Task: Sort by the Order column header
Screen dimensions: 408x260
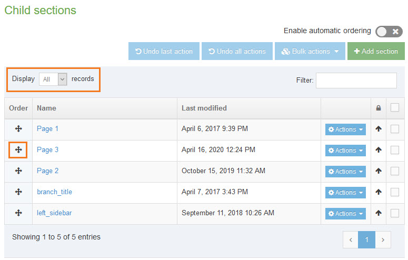Action: coord(18,108)
